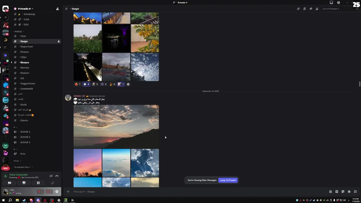361x203 pixels.
Task: Open the Help question mark icon
Action: point(338,3)
